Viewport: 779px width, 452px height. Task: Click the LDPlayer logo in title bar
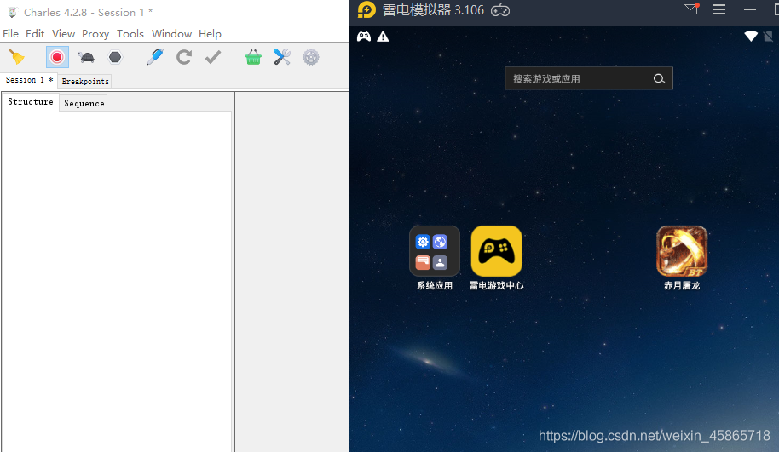click(366, 10)
